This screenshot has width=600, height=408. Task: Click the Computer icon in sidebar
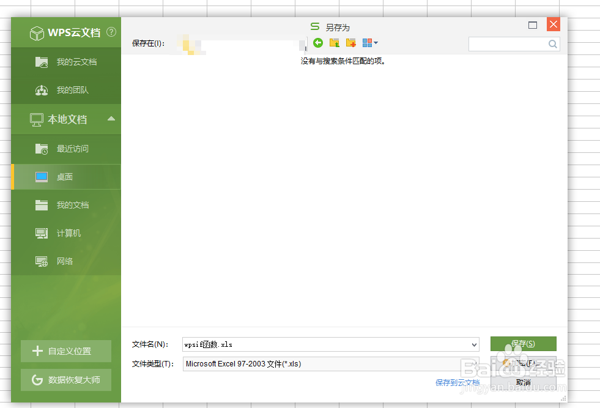coord(42,233)
